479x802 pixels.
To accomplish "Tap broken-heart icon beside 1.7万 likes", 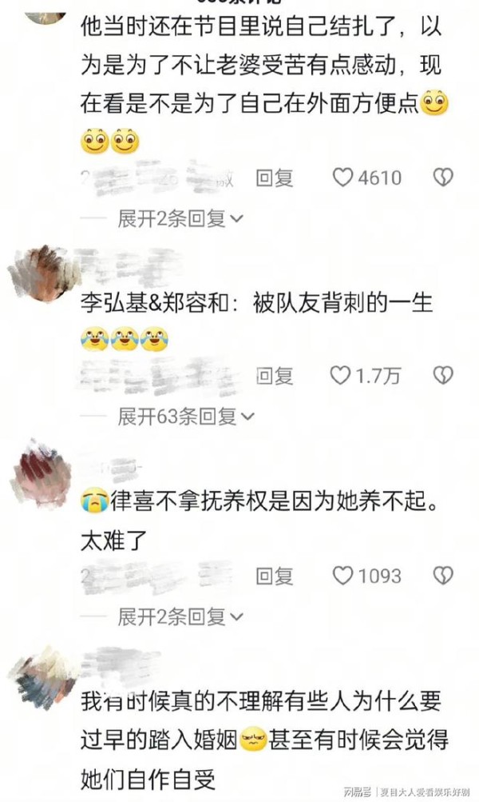I will click(x=443, y=376).
